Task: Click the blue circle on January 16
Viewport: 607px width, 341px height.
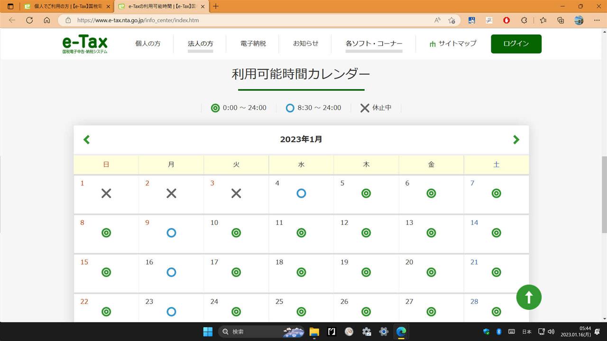Action: coord(171,272)
